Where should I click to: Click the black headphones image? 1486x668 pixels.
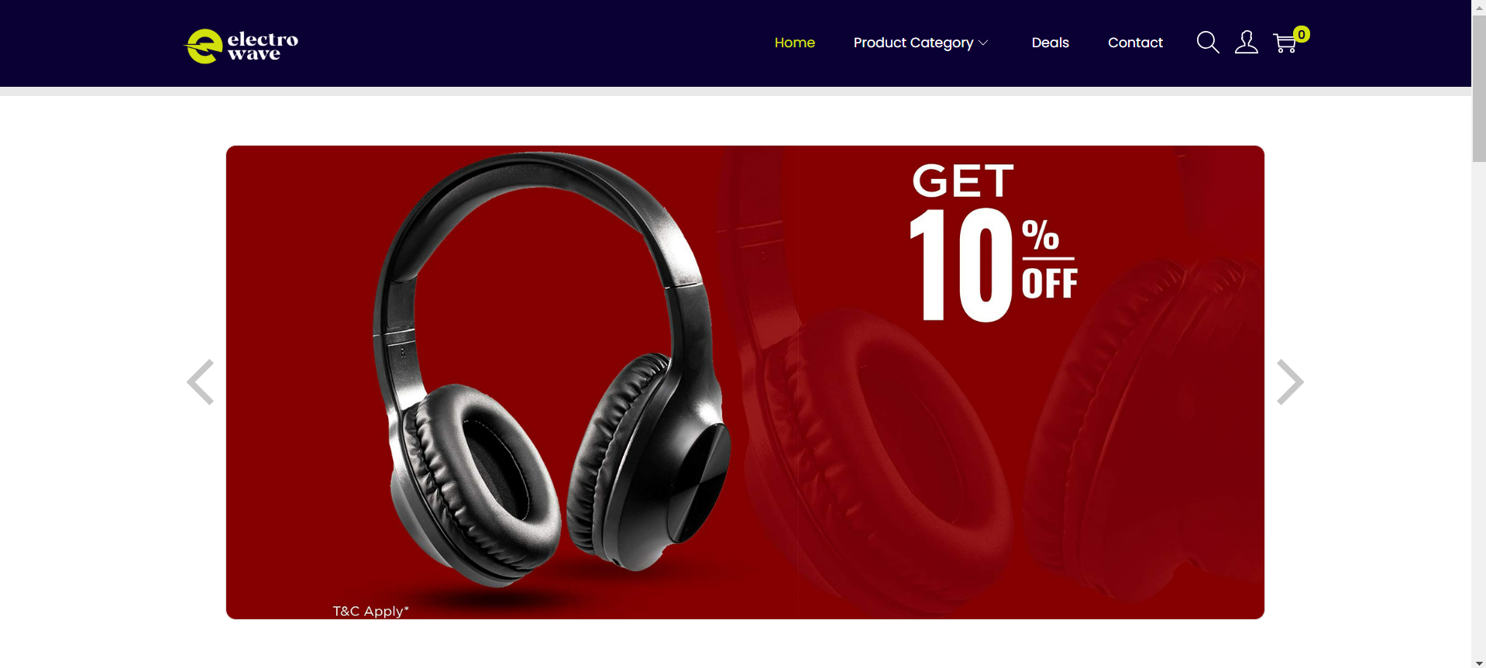point(551,370)
